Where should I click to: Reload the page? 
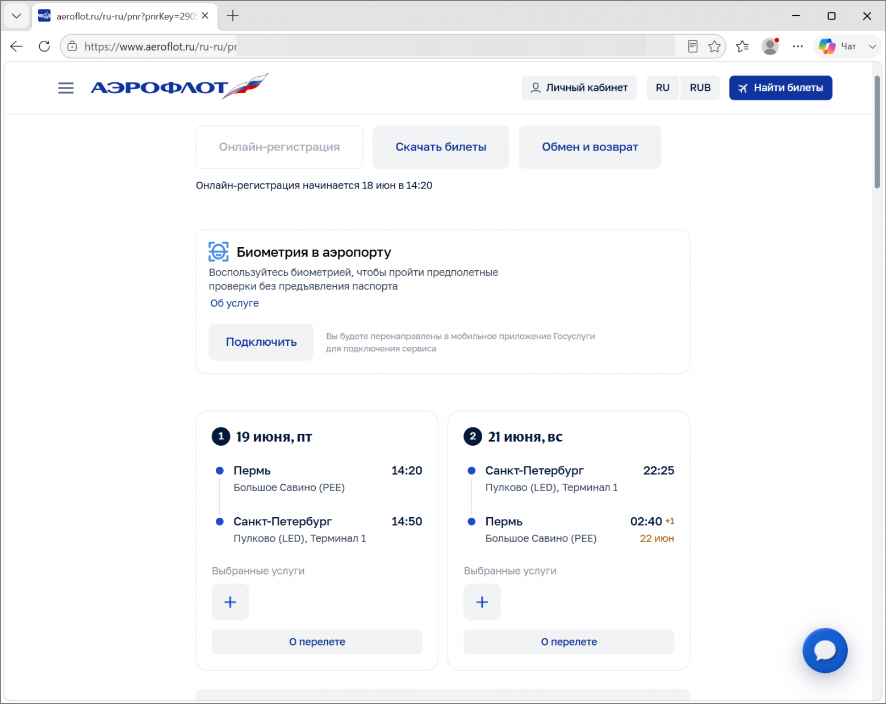pos(44,47)
